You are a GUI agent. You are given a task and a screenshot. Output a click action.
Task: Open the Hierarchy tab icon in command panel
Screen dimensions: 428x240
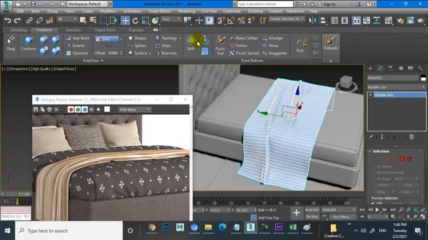[391, 68]
